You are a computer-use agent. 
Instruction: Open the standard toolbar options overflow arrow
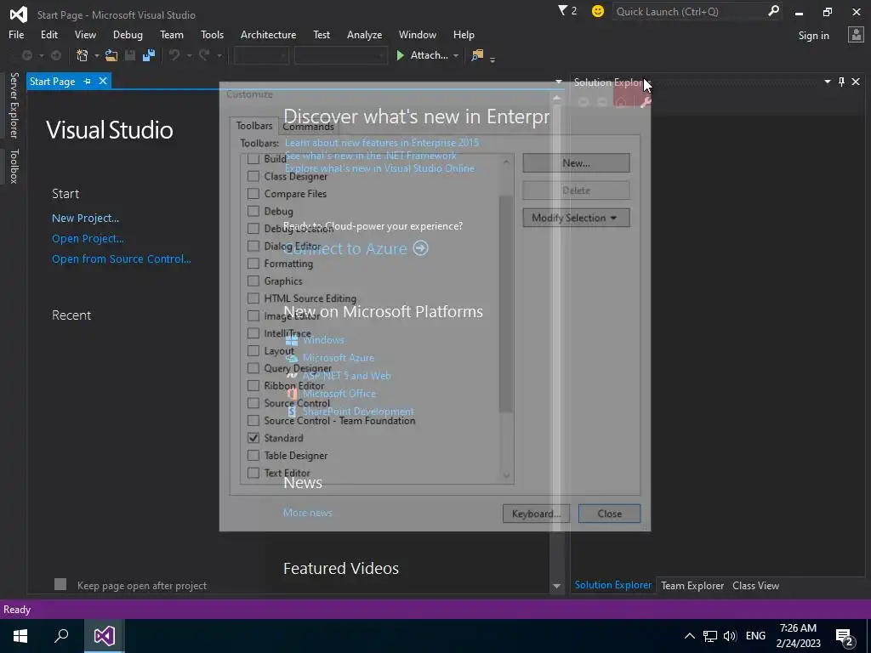[492, 59]
